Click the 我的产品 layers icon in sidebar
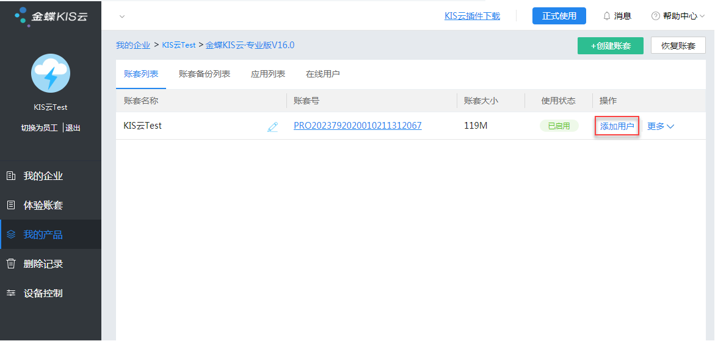Screen dimensions: 715x341 pyautogui.click(x=11, y=234)
